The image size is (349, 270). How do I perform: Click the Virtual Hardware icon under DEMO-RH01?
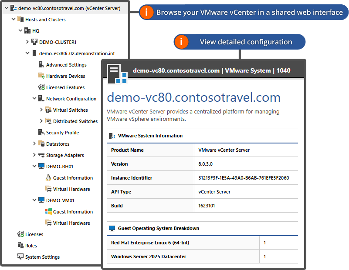(x=48, y=189)
